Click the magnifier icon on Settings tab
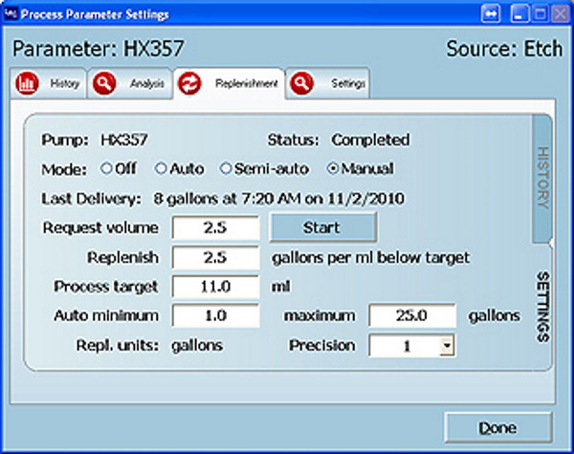Image resolution: width=574 pixels, height=454 pixels. (301, 83)
